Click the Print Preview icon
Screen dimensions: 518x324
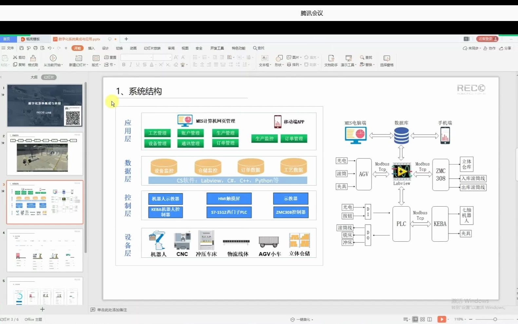(x=42, y=48)
